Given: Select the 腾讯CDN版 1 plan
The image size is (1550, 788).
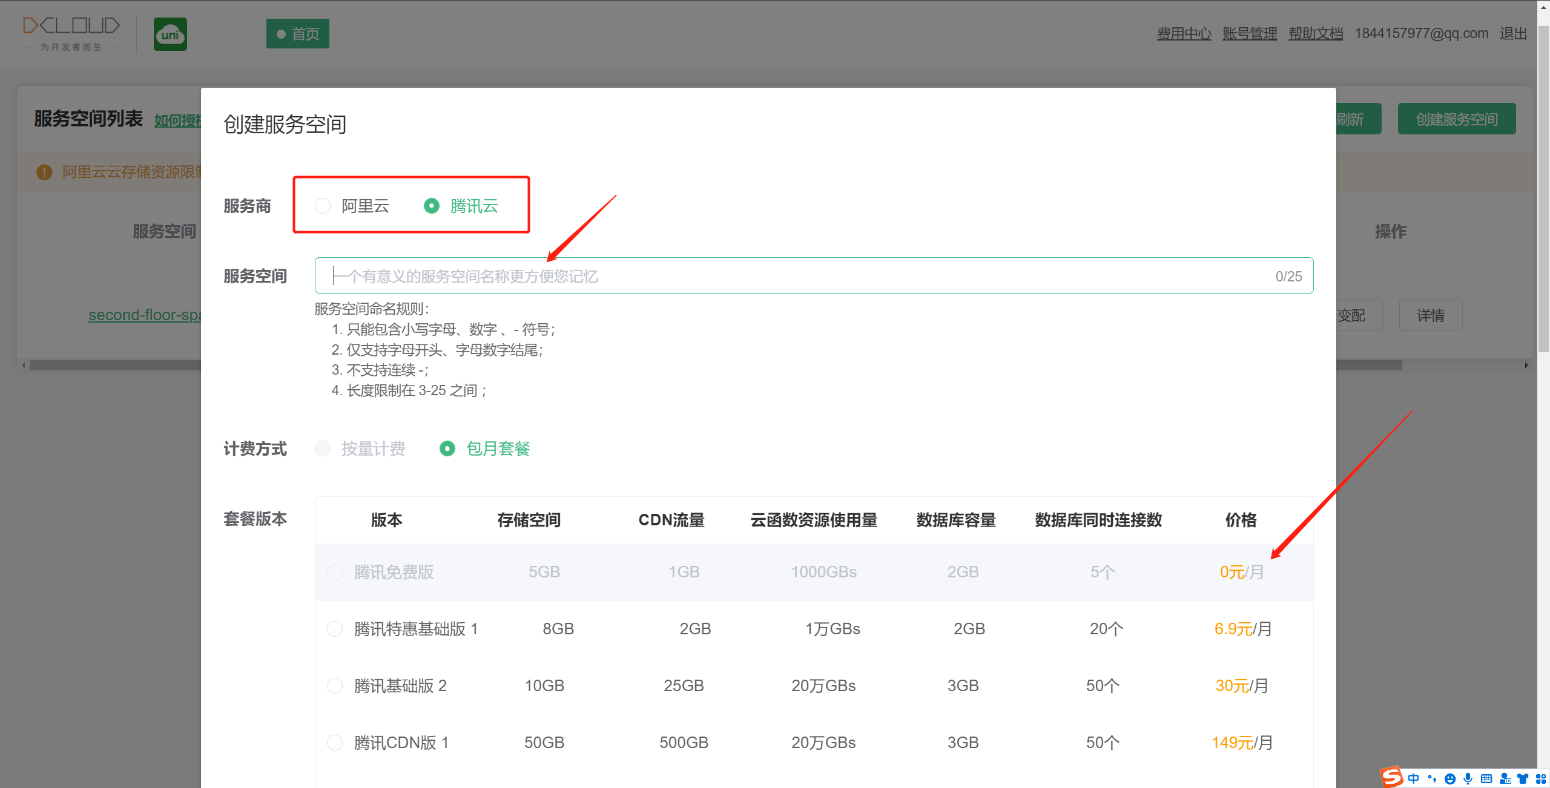Looking at the screenshot, I should tap(335, 743).
